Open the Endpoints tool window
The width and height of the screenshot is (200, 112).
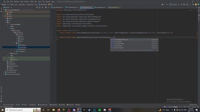coord(53,105)
